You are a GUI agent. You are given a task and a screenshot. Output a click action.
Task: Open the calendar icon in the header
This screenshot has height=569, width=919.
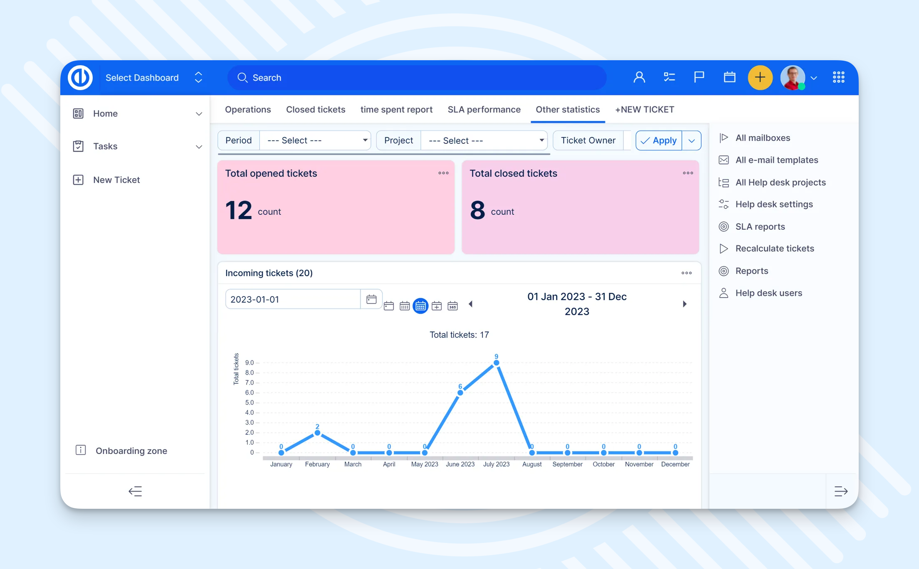click(730, 77)
